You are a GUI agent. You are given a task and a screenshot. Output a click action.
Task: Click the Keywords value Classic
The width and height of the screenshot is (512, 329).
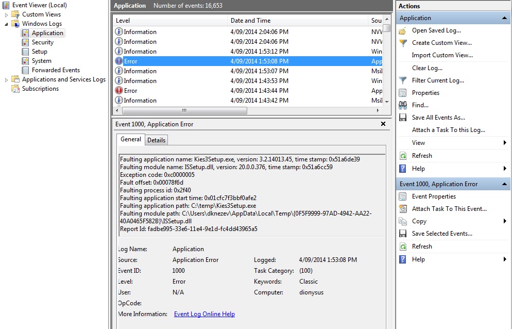(308, 282)
